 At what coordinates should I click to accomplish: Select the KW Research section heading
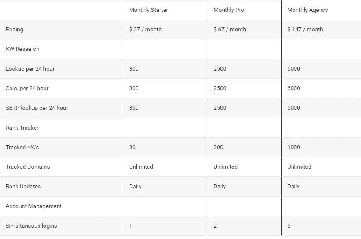22,49
